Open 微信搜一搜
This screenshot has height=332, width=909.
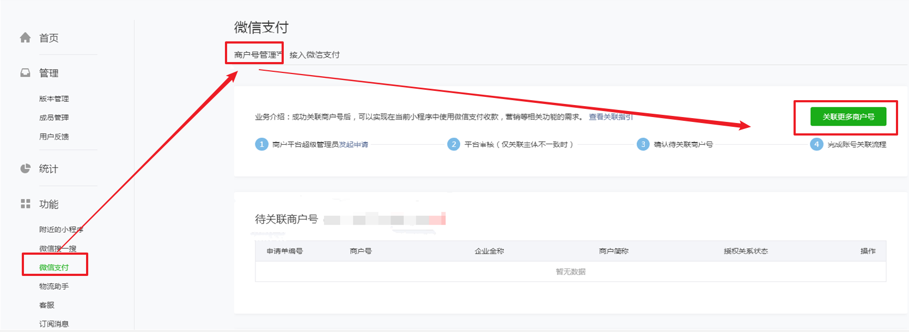coord(58,249)
